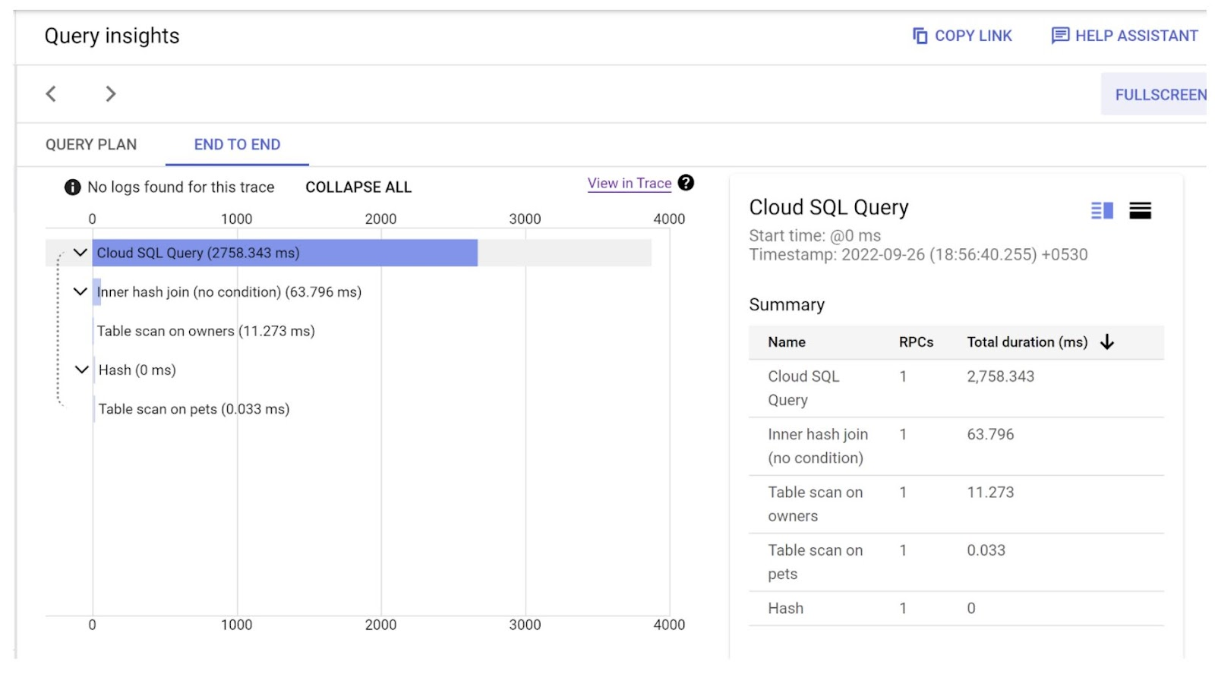Image resolution: width=1215 pixels, height=677 pixels.
Task: Select Table scan on pets span
Action: (194, 410)
